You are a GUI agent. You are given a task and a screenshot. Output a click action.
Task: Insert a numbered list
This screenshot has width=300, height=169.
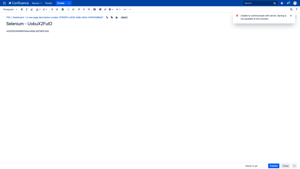[x=57, y=9]
